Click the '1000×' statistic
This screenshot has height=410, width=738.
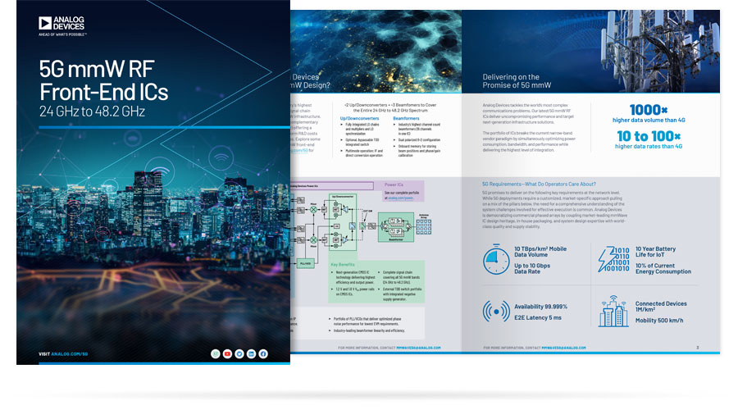649,110
